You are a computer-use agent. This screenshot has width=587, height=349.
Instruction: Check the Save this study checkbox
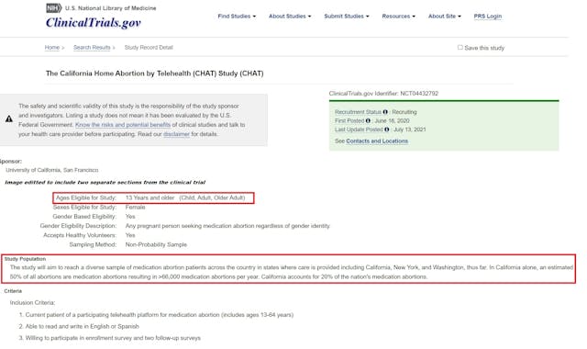click(x=460, y=47)
